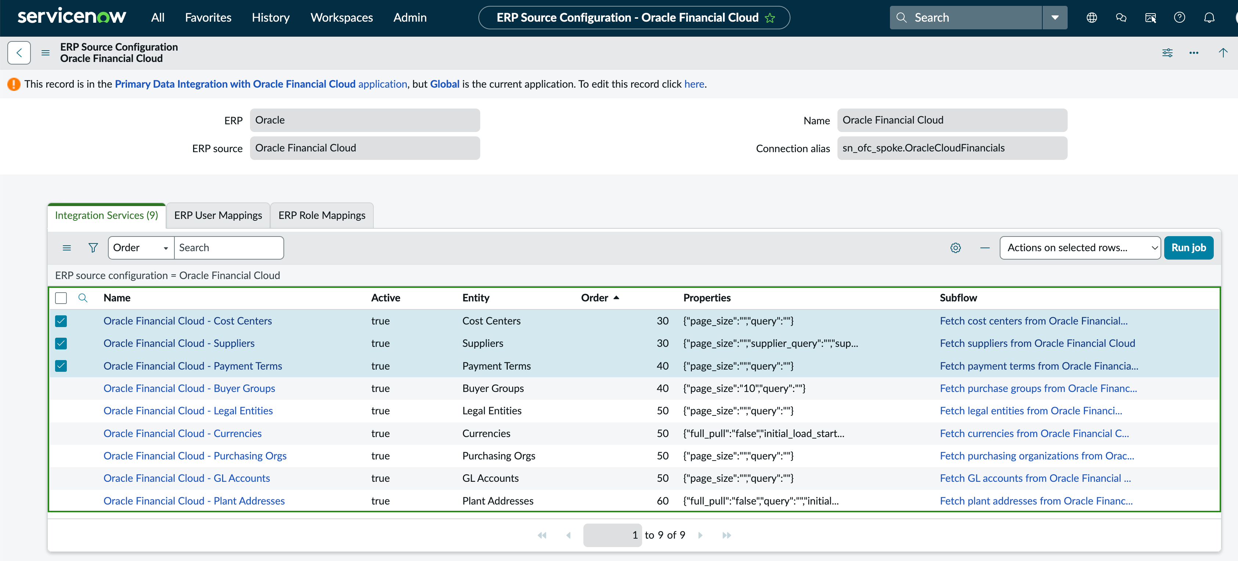Open Fetch currencies from Oracle Financial subflow
The image size is (1238, 561).
[1034, 433]
